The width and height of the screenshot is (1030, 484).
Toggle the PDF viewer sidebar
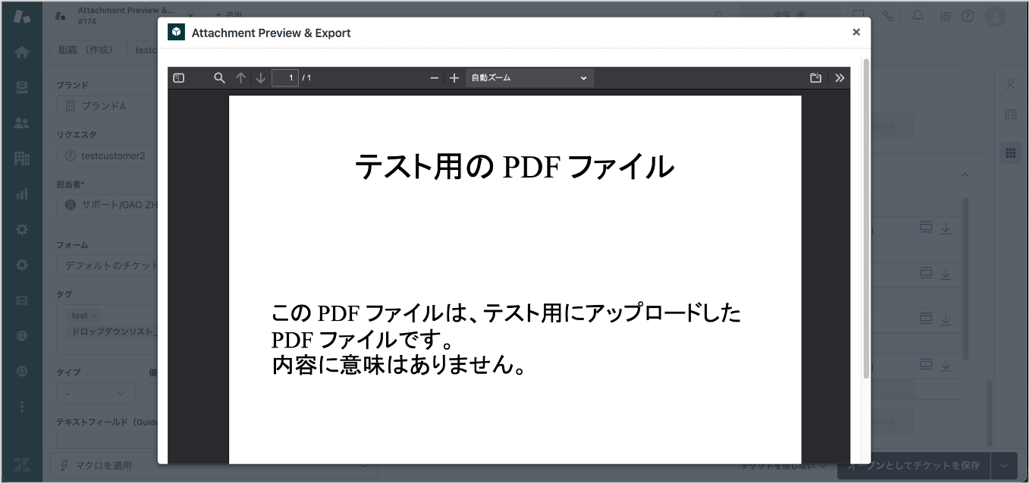[x=179, y=78]
